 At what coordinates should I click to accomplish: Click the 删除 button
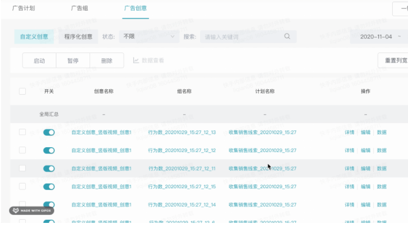107,60
